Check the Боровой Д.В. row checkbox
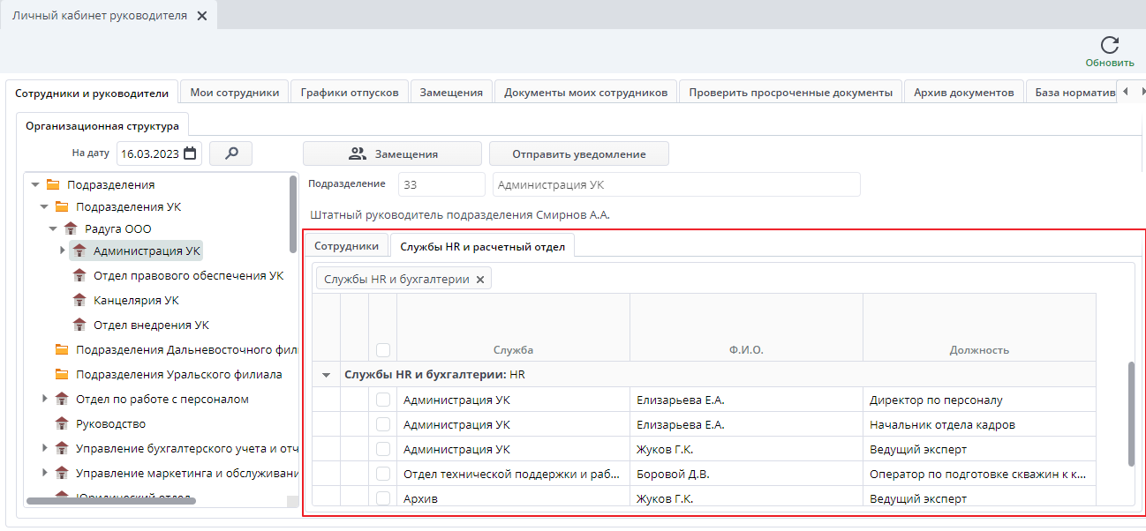 tap(383, 474)
